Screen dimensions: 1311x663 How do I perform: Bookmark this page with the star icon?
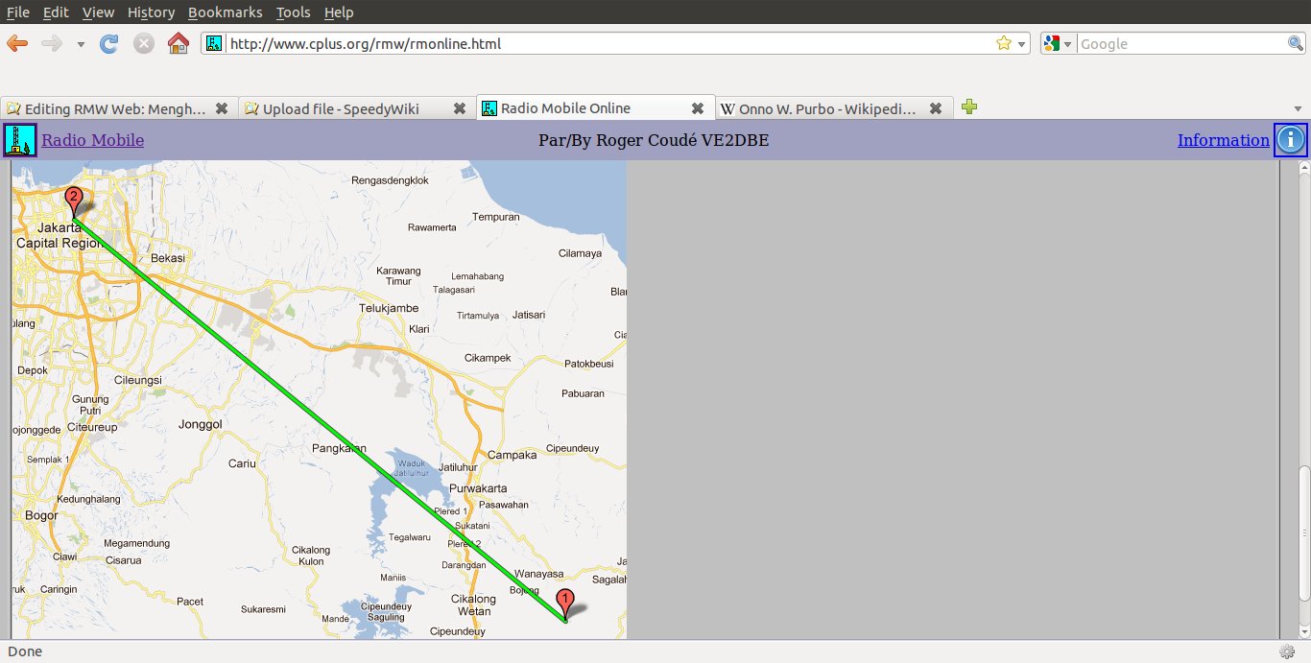click(x=1003, y=43)
